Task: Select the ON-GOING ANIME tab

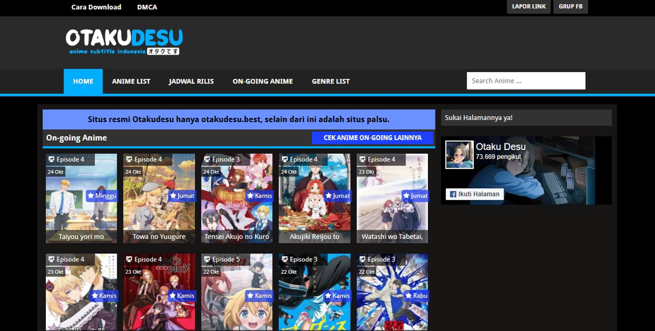Action: (x=263, y=81)
